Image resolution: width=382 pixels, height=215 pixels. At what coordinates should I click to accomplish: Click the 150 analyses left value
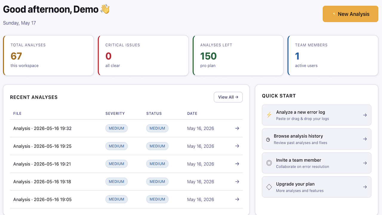pyautogui.click(x=208, y=56)
